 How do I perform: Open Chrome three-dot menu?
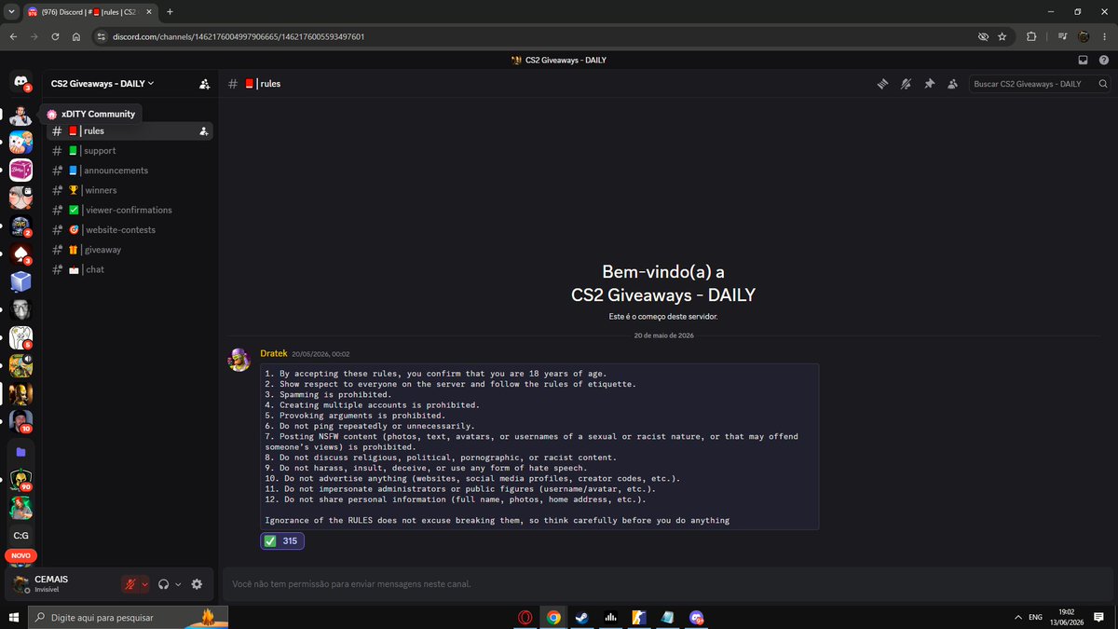tap(1104, 36)
